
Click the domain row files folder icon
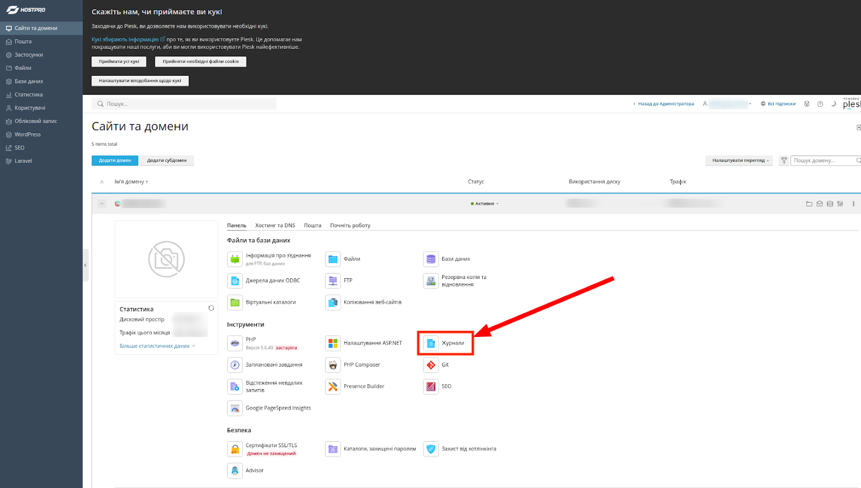click(x=809, y=204)
